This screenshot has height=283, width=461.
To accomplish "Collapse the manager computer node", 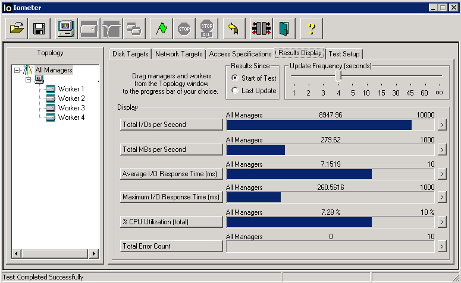I will [29, 80].
